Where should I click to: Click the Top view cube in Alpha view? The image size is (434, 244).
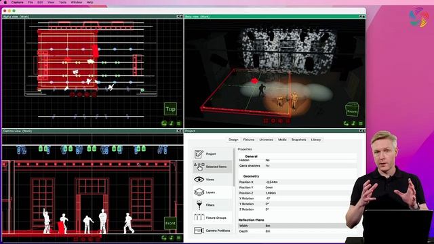pyautogui.click(x=170, y=109)
